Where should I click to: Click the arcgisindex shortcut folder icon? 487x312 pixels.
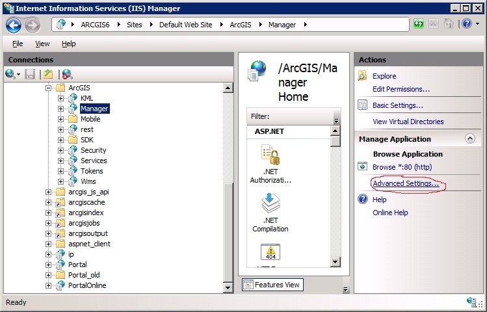coord(60,213)
